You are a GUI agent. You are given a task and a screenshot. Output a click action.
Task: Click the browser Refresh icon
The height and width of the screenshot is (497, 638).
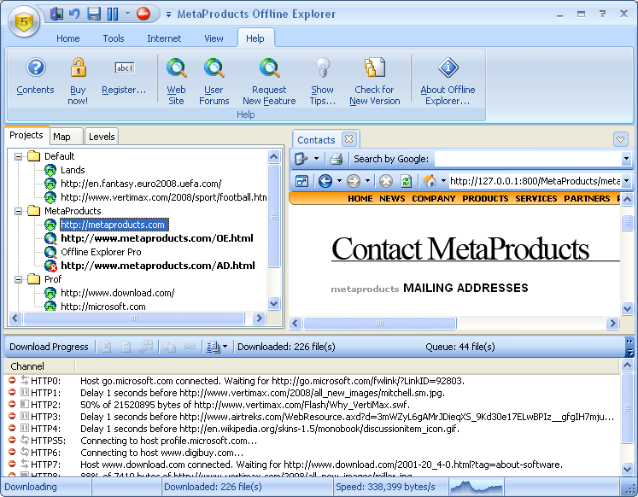click(x=405, y=181)
